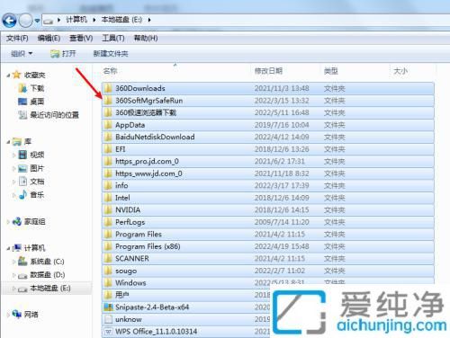Collapse the 收藏夹 tree section
Viewport: 450px width, 338px height.
(x=8, y=76)
